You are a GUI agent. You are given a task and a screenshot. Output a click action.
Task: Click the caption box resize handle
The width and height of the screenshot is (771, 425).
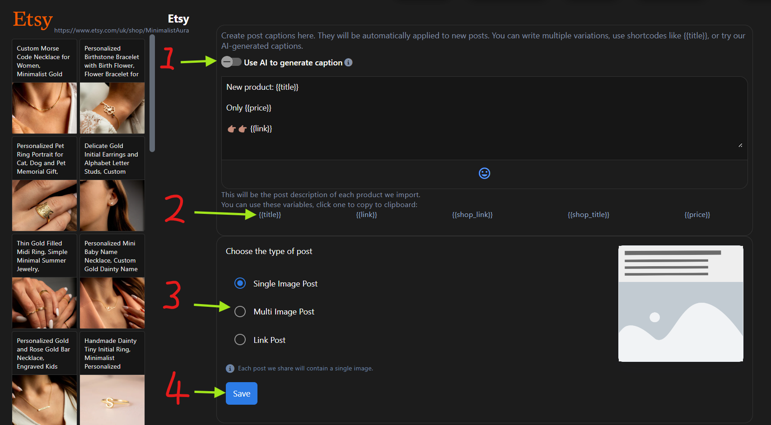click(x=740, y=145)
